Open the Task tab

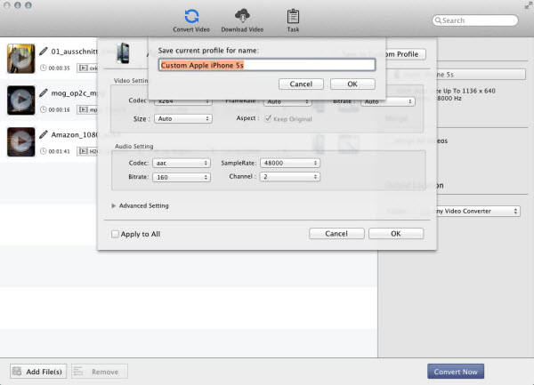293,20
